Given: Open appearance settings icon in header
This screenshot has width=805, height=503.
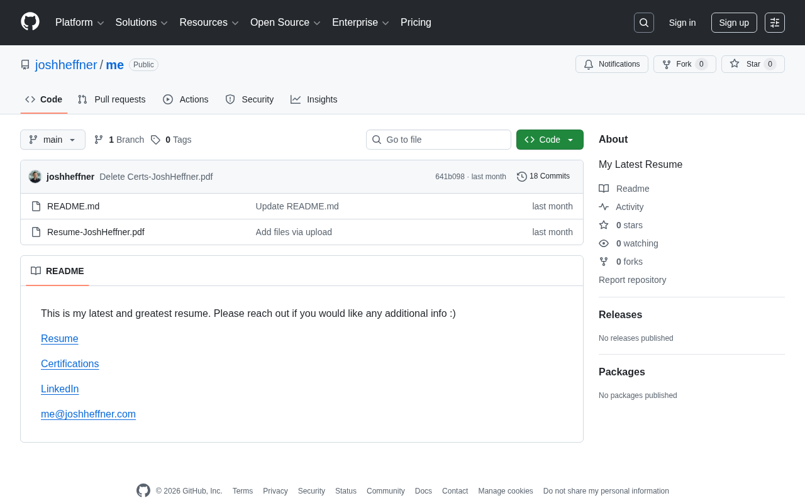Looking at the screenshot, I should (774, 23).
